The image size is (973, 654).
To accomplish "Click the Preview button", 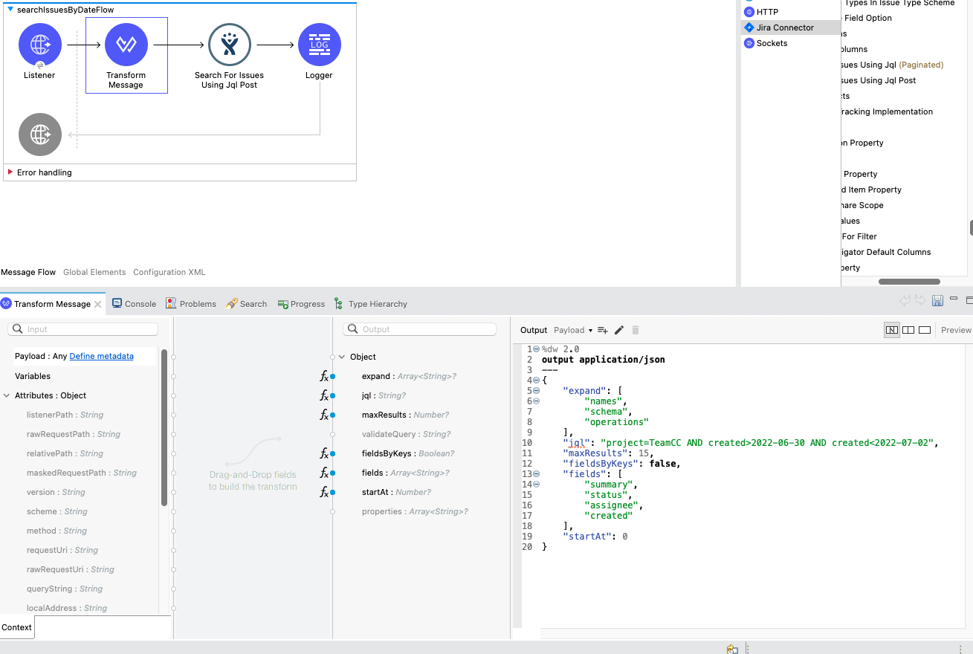I will pos(956,330).
